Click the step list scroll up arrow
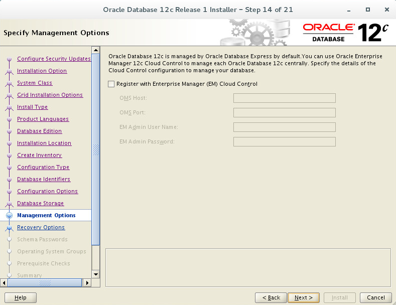Screen dimensions: 396x305 pyautogui.click(x=96, y=50)
